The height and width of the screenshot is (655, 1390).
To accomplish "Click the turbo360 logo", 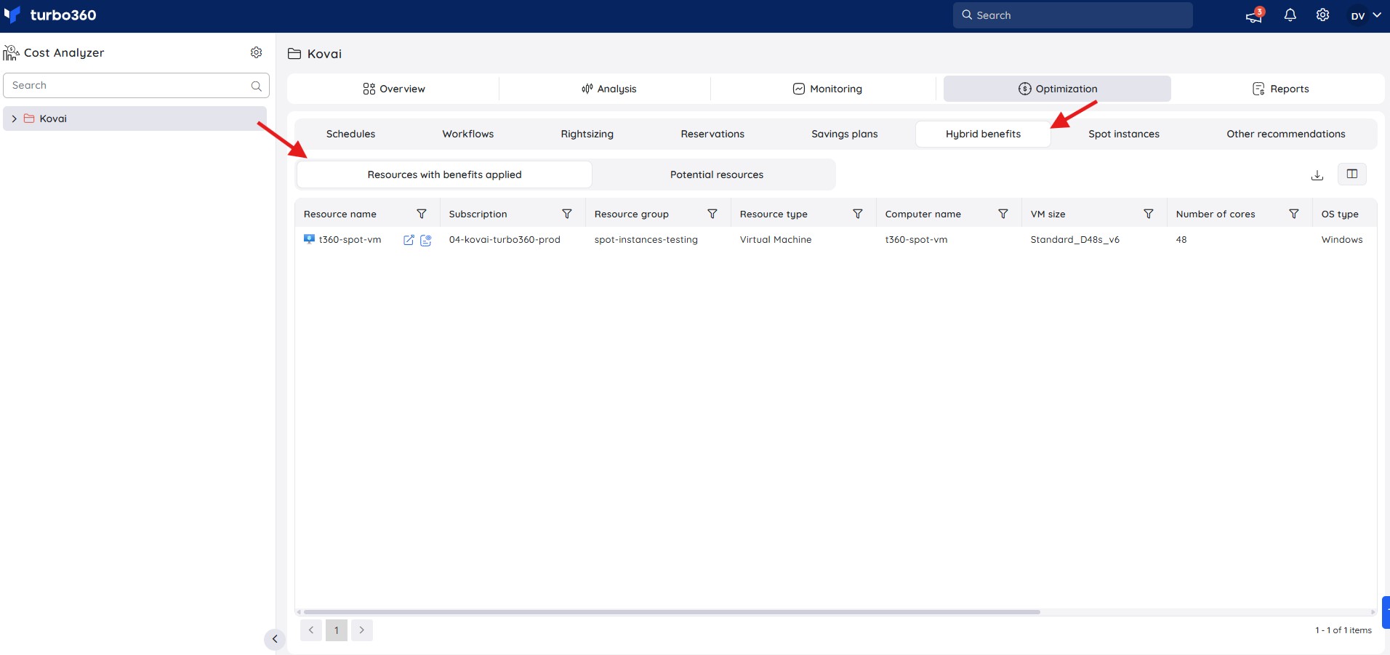I will pyautogui.click(x=50, y=15).
